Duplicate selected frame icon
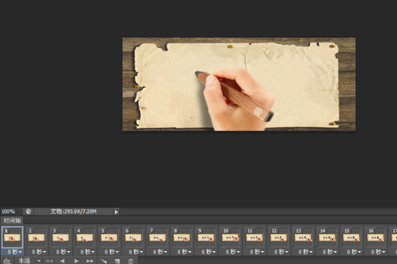Screen dimensions: 397x264 [x=117, y=261]
